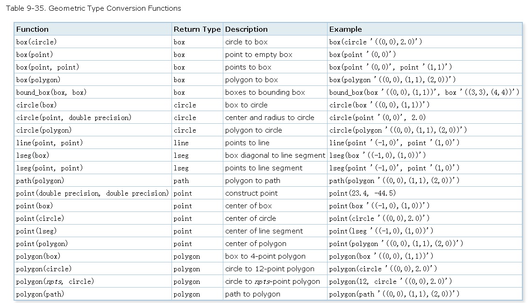Viewport: 528px width, 303px height.
Task: Select 'circle to 12-point polygon' description
Action: click(270, 269)
